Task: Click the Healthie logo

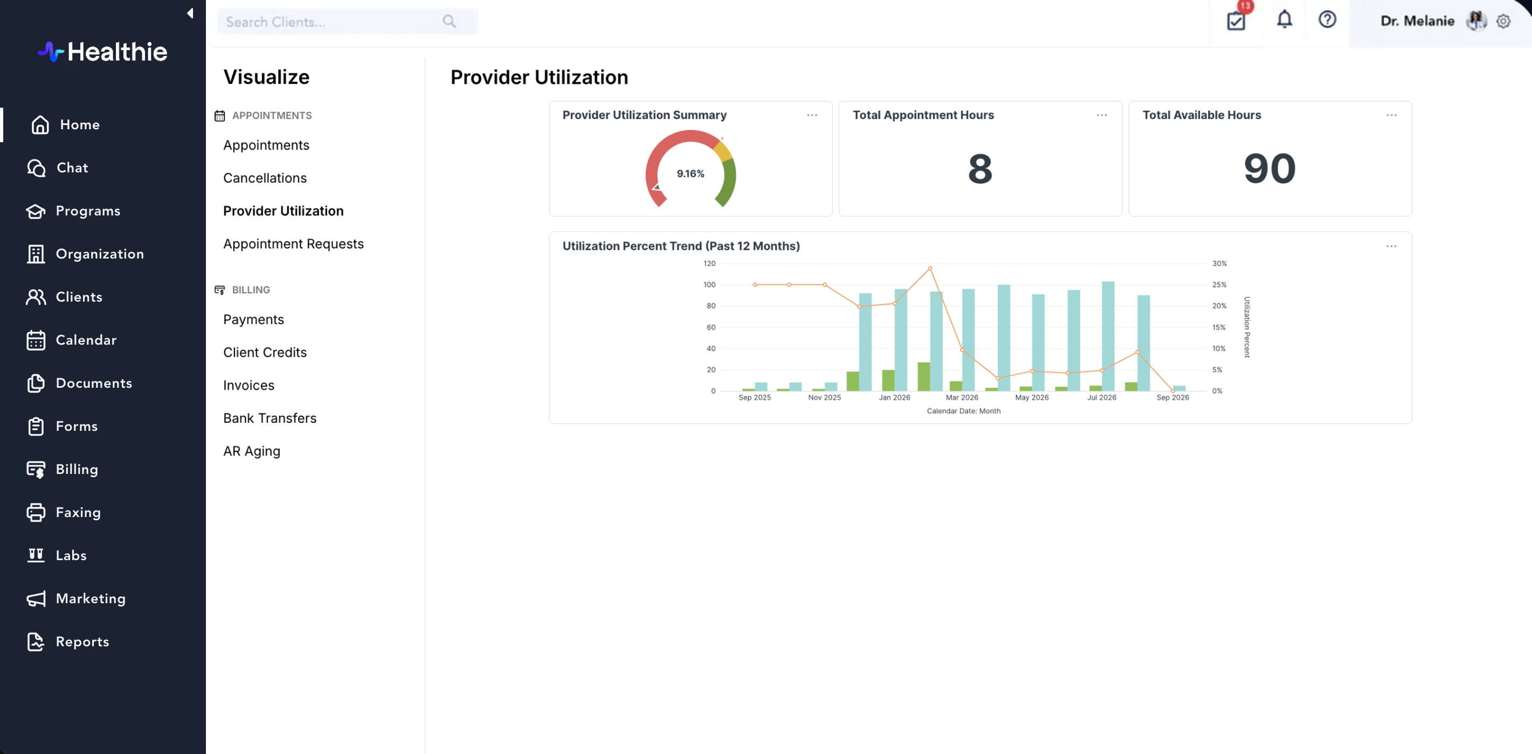Action: point(102,52)
